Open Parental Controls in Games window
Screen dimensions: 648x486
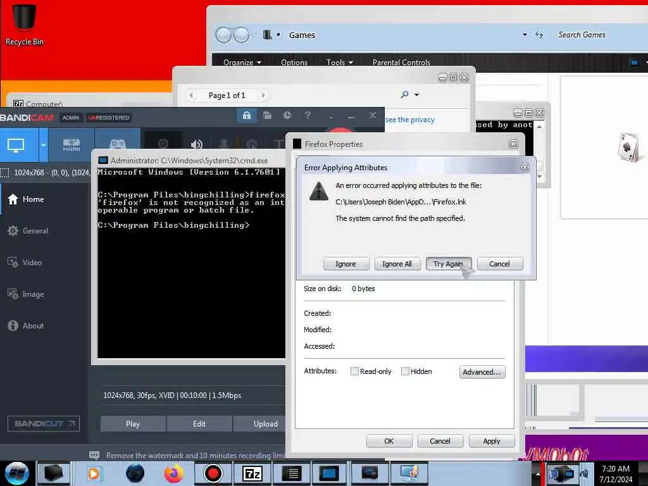pos(401,63)
